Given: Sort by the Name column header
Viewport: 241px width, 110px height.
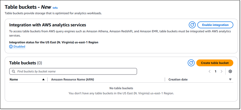Looking at the screenshot, I should 14,79.
